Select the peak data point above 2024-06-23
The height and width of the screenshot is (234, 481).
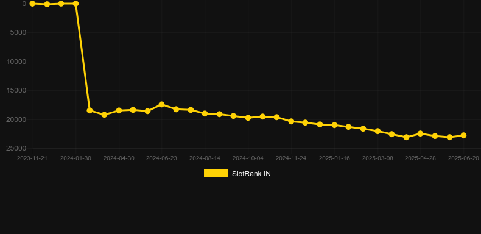pos(162,104)
